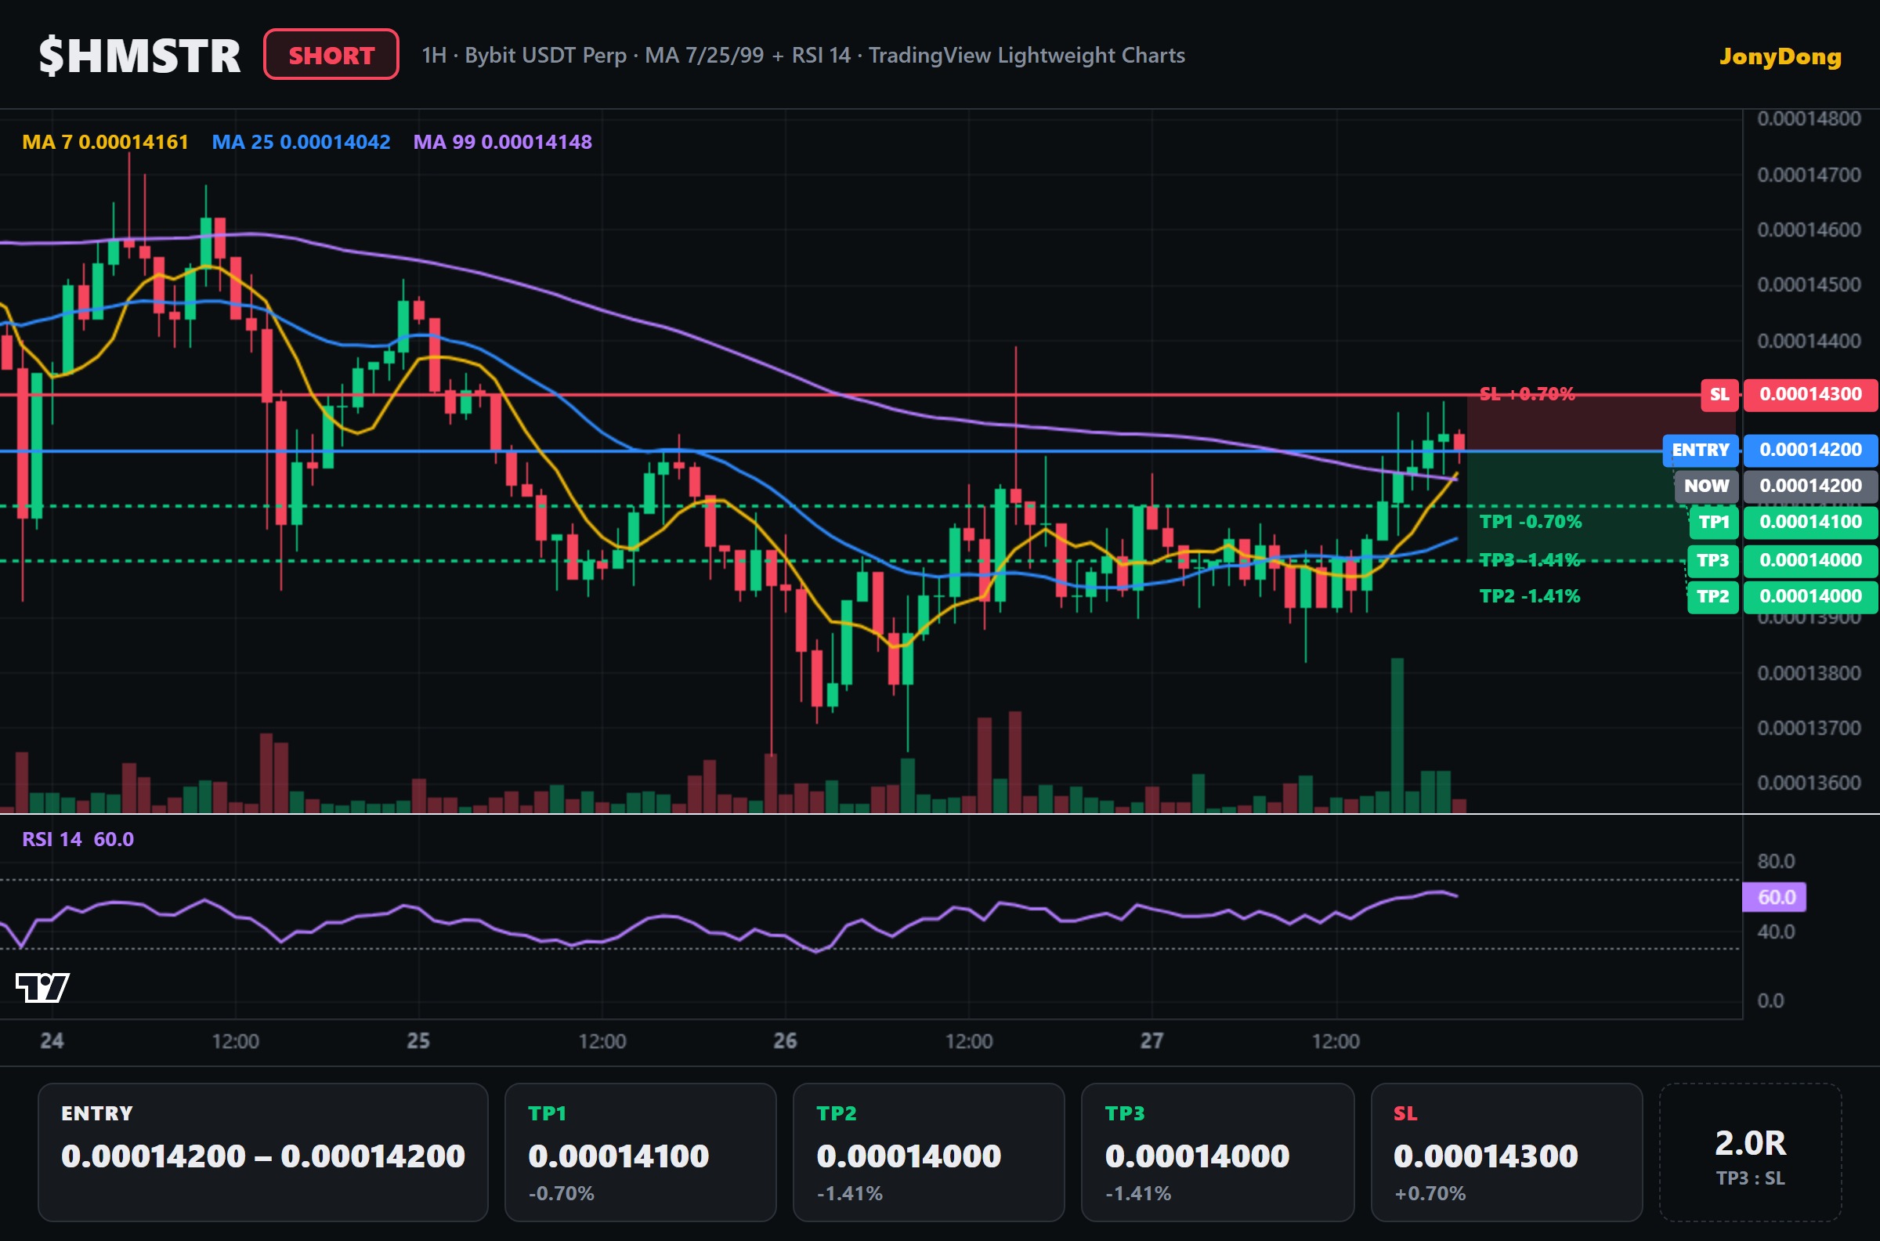
Task: Click the 27 date label on time axis
Action: 1152,1040
